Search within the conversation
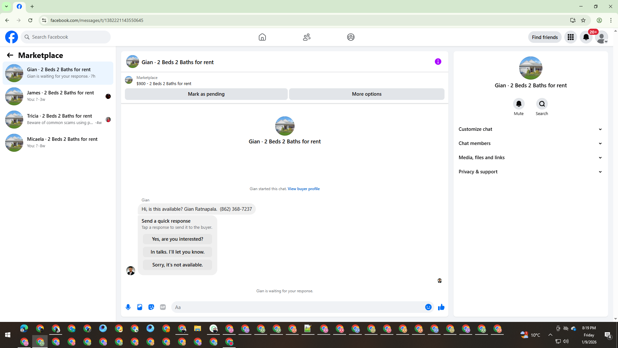618x348 pixels. pos(542,104)
